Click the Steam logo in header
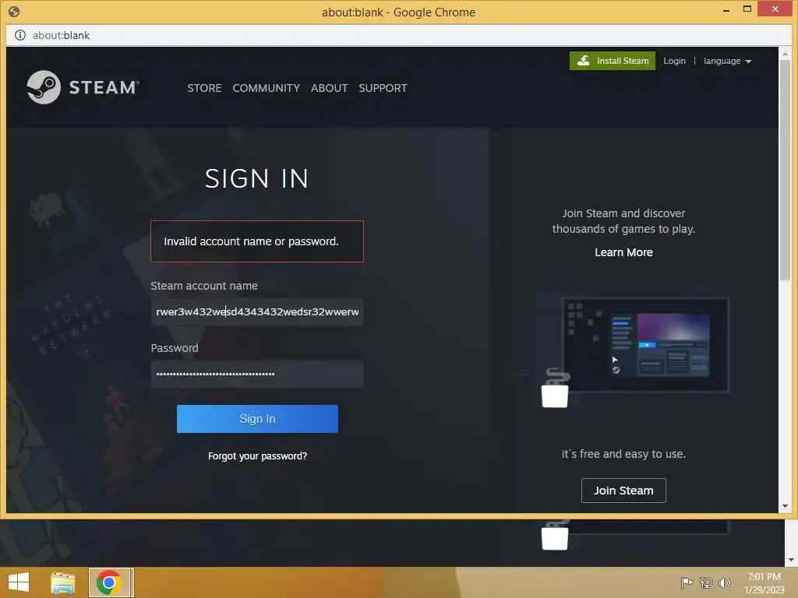 pos(83,87)
